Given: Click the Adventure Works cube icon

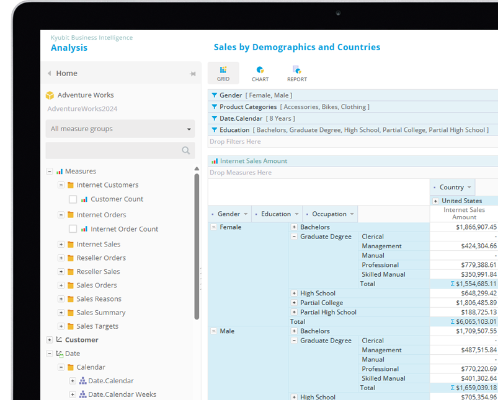Looking at the screenshot, I should (49, 95).
